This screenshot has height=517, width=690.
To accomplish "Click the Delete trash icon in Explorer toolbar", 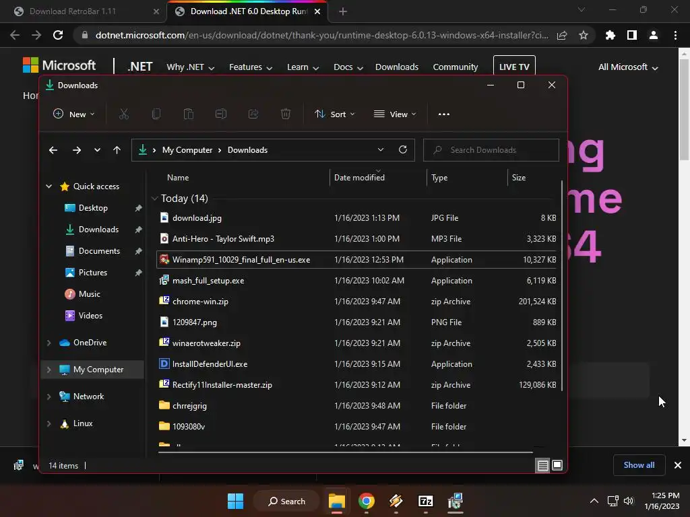I will click(286, 114).
